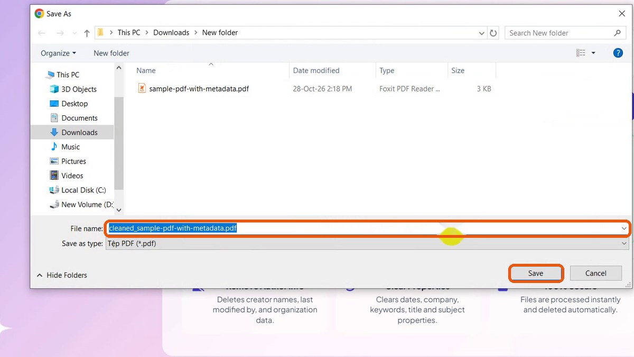Open Videos in sidebar
This screenshot has width=634, height=357.
click(72, 176)
